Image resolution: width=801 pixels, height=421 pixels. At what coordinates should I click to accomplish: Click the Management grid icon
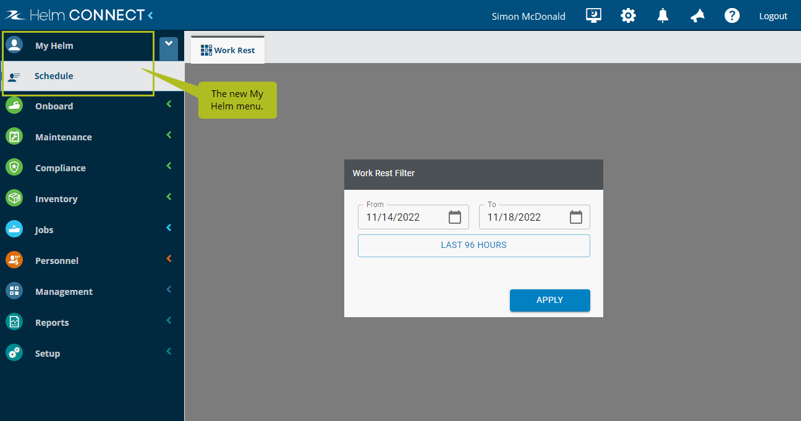(14, 291)
